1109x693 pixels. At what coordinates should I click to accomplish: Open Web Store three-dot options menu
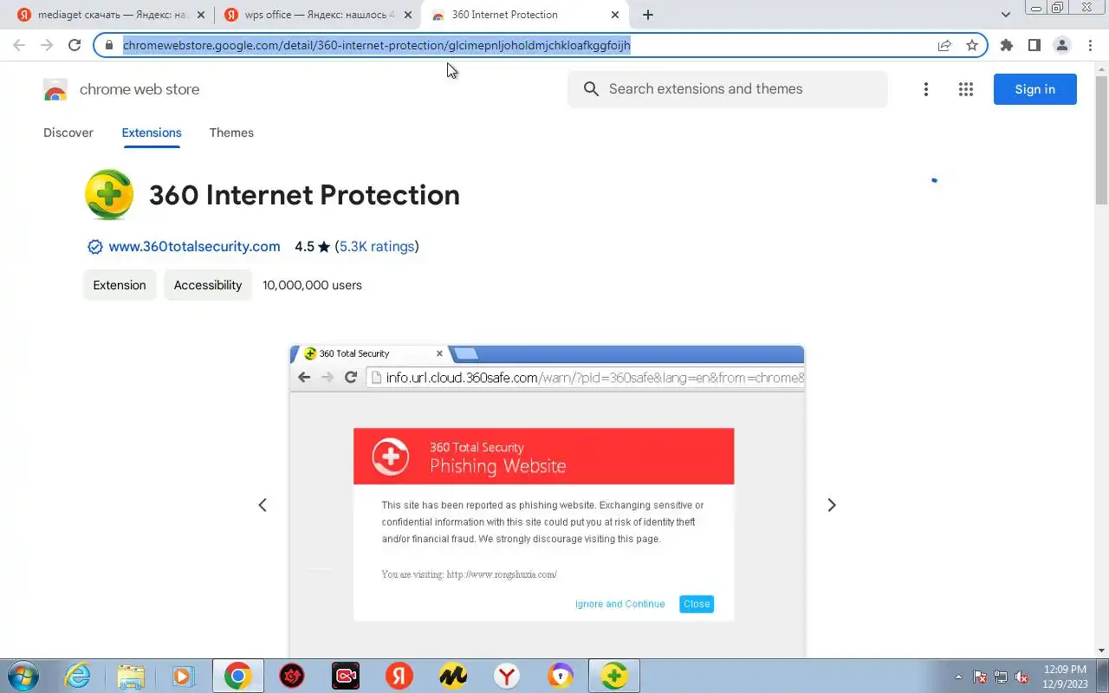click(x=926, y=89)
